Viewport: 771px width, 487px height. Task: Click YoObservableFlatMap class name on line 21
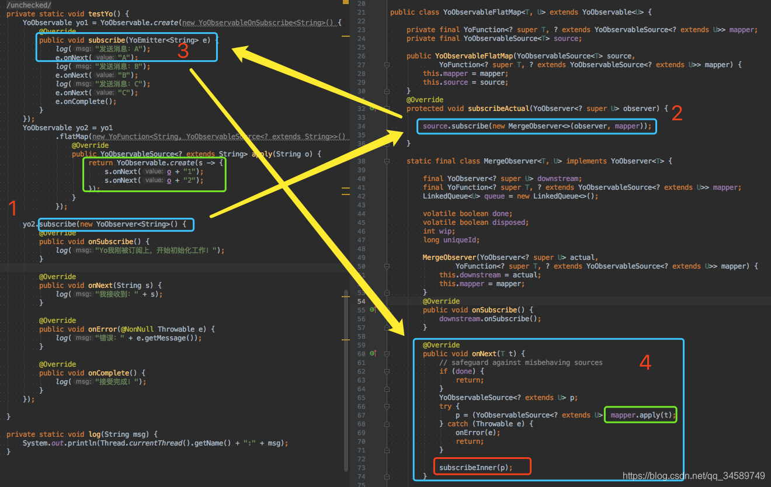482,12
